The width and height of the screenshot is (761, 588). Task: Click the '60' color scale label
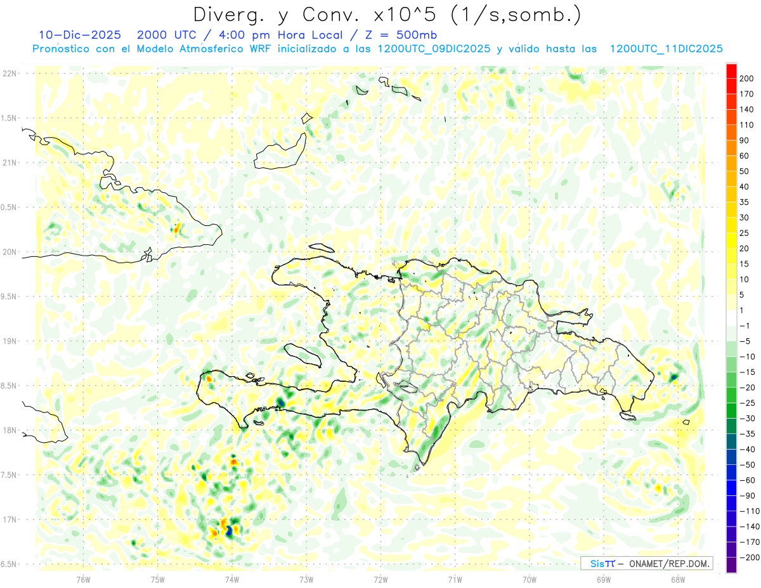[x=745, y=156]
